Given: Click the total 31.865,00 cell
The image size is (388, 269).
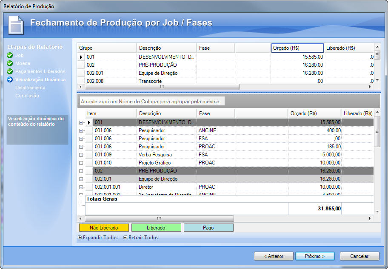Looking at the screenshot, I should click(x=314, y=209).
